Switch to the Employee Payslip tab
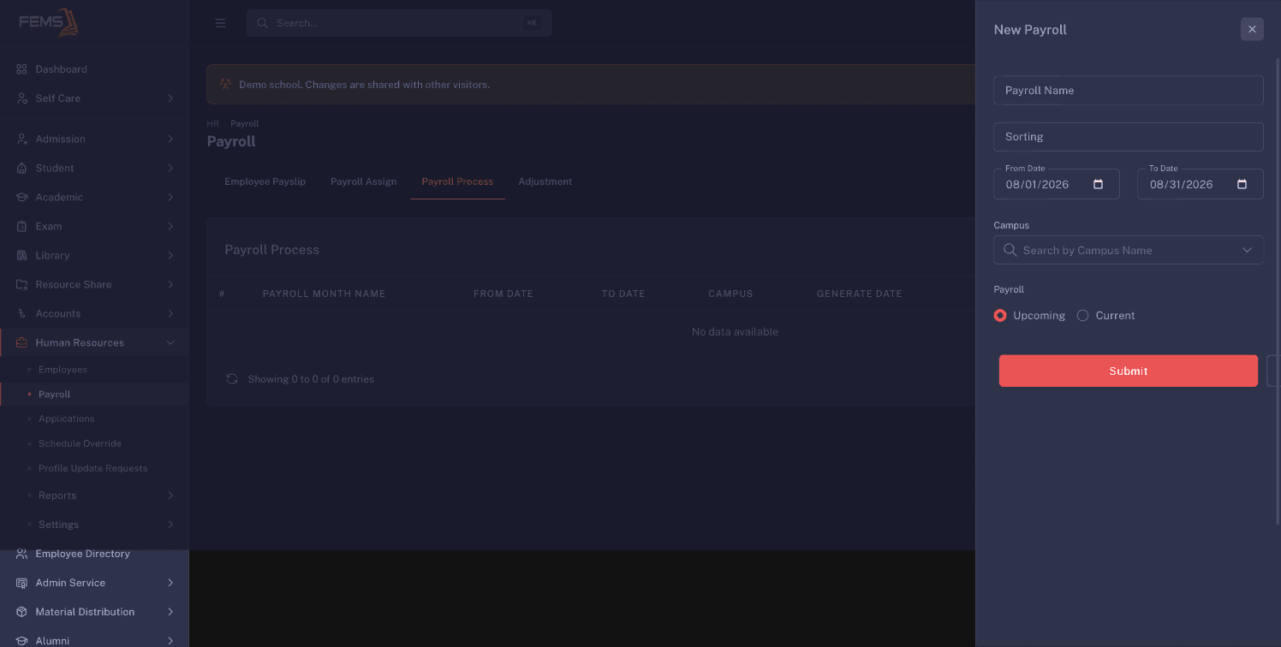The width and height of the screenshot is (1281, 647). [265, 181]
